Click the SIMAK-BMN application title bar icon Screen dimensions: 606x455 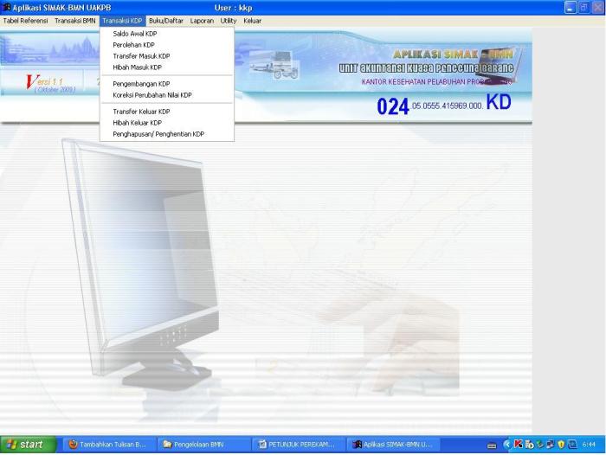pyautogui.click(x=7, y=7)
